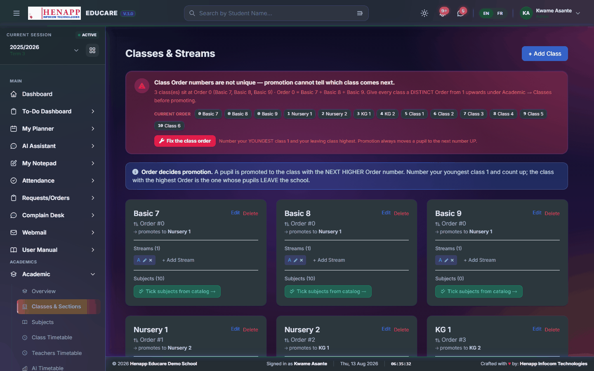Open the session grid view icon
Image resolution: width=594 pixels, height=371 pixels.
point(92,50)
